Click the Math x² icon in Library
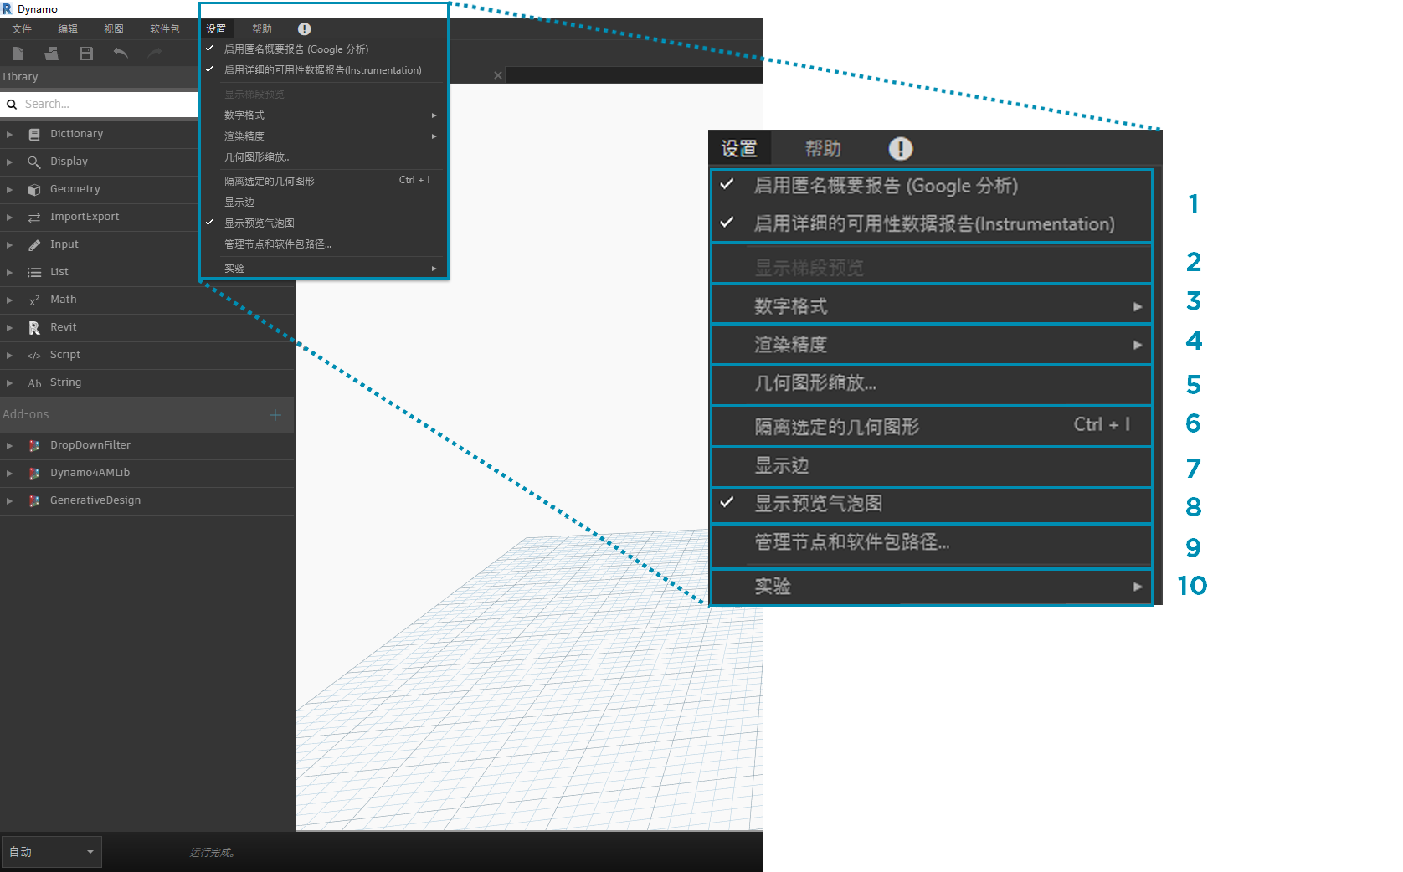 (34, 300)
